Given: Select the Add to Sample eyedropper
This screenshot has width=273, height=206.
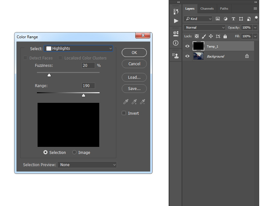Looking at the screenshot, I should click(134, 102).
